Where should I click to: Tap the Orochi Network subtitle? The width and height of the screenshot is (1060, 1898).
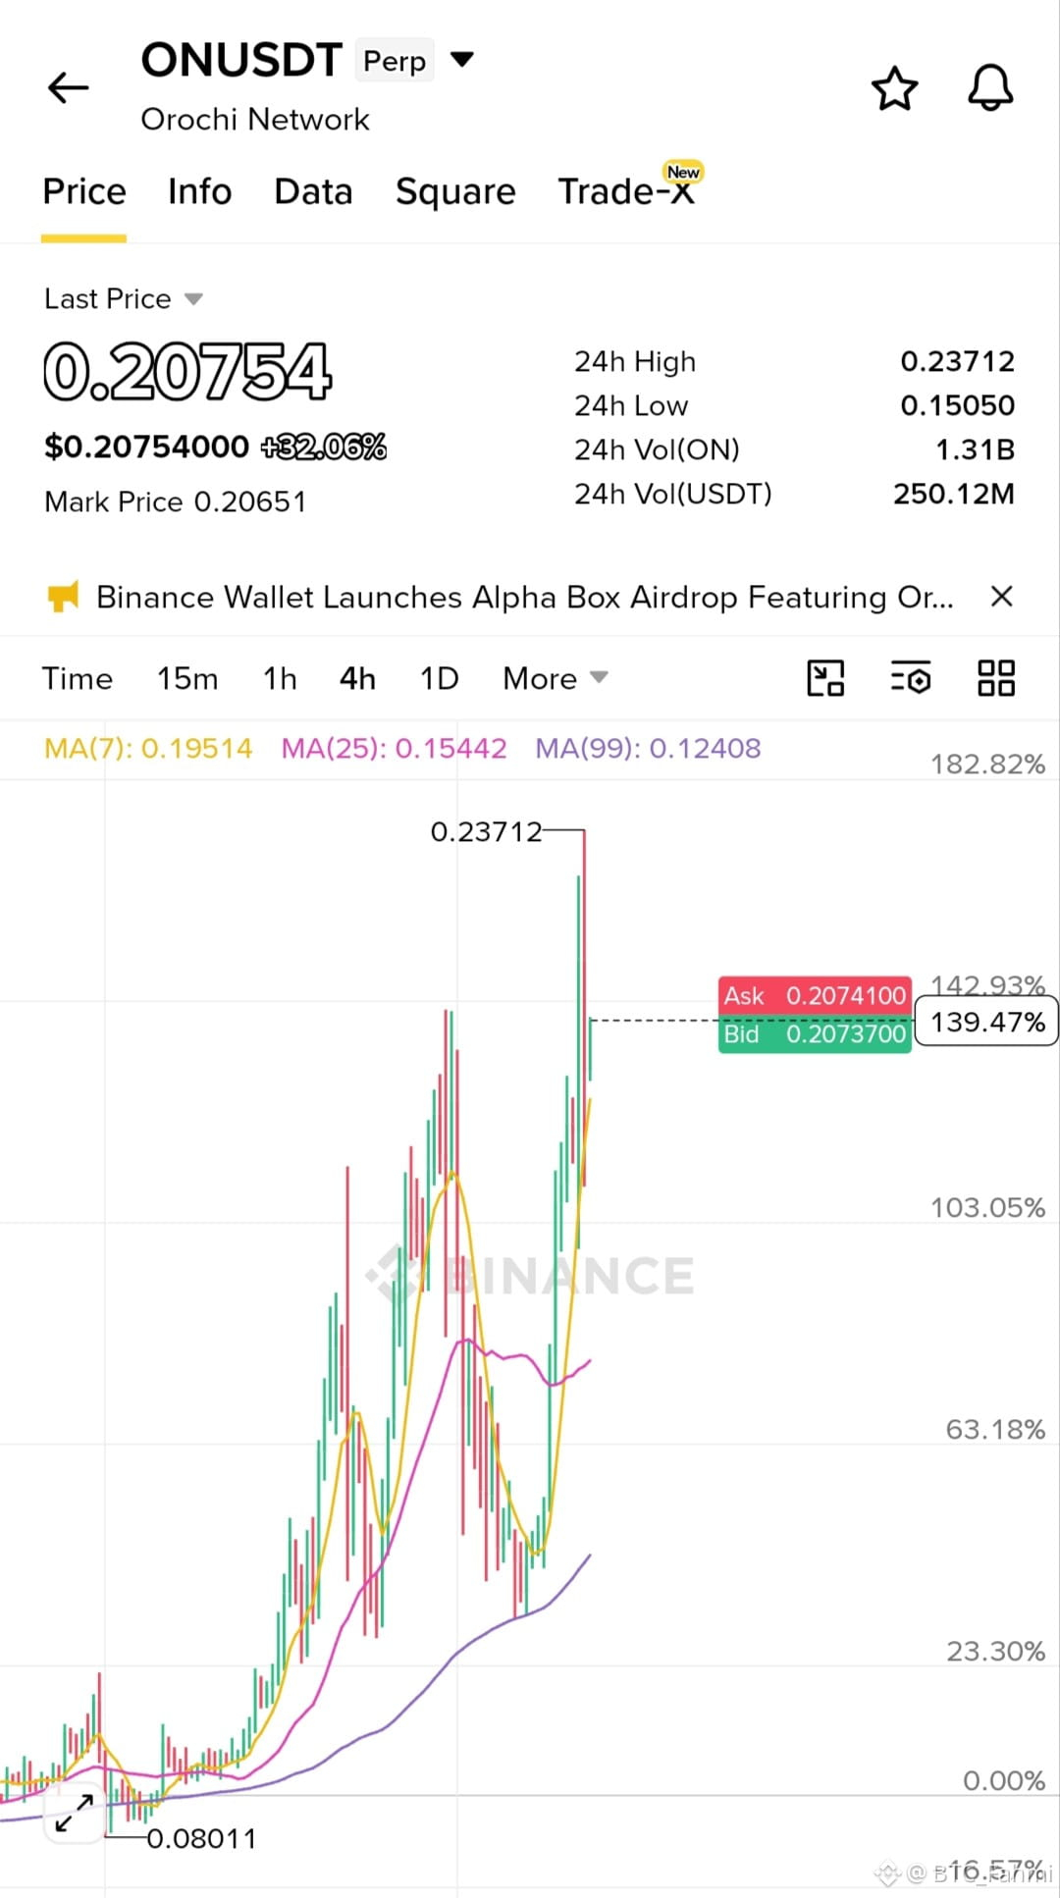pyautogui.click(x=255, y=120)
